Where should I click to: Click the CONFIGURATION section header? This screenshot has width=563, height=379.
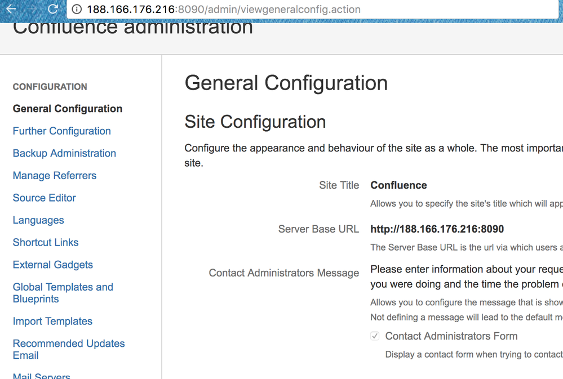point(50,87)
